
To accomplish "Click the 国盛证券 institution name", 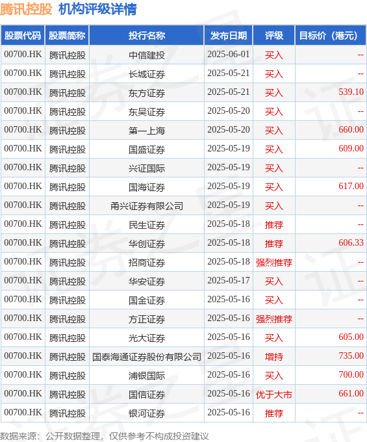I will (x=146, y=149).
